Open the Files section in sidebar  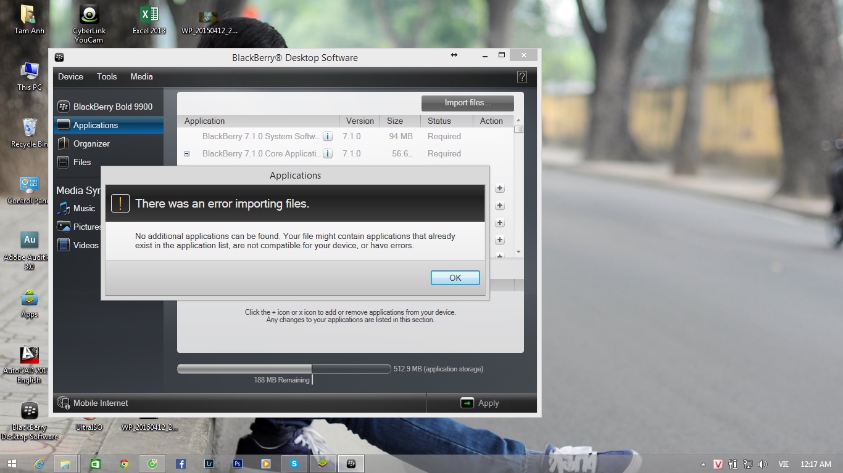[x=81, y=162]
